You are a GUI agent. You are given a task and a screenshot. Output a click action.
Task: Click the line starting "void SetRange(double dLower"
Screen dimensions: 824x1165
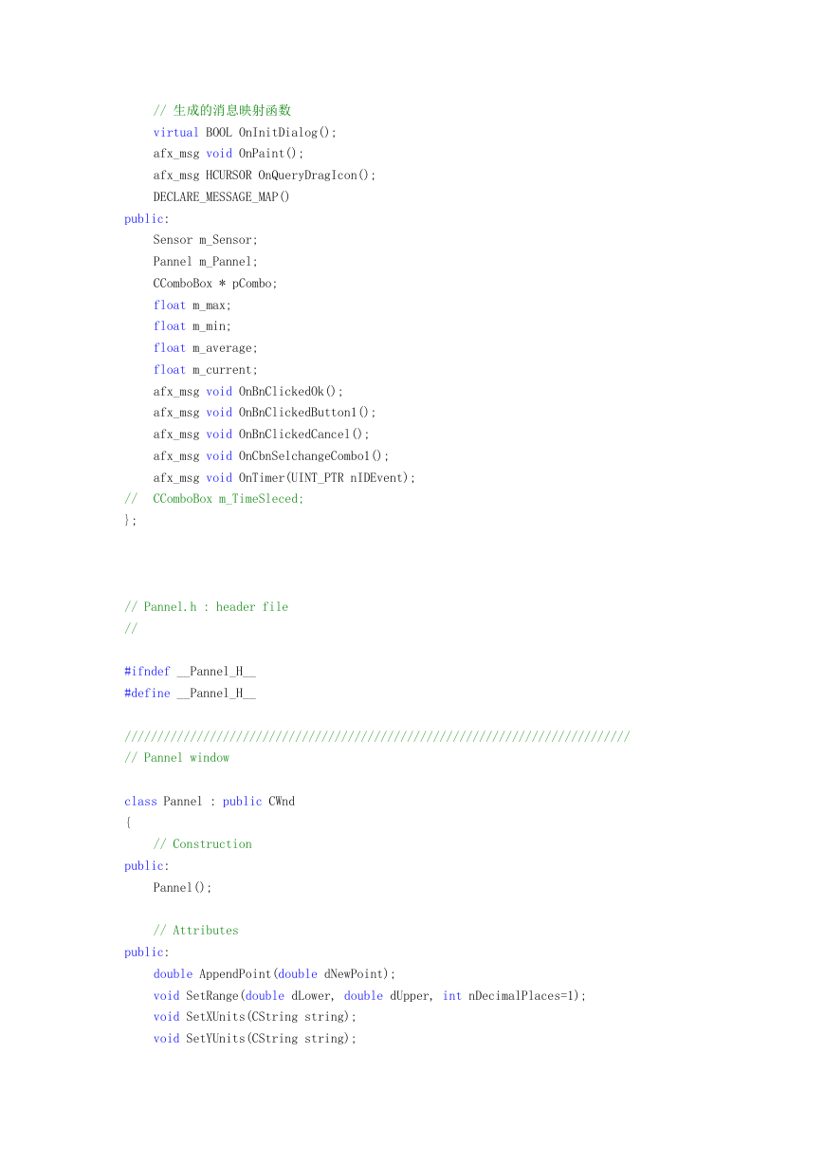tap(371, 996)
